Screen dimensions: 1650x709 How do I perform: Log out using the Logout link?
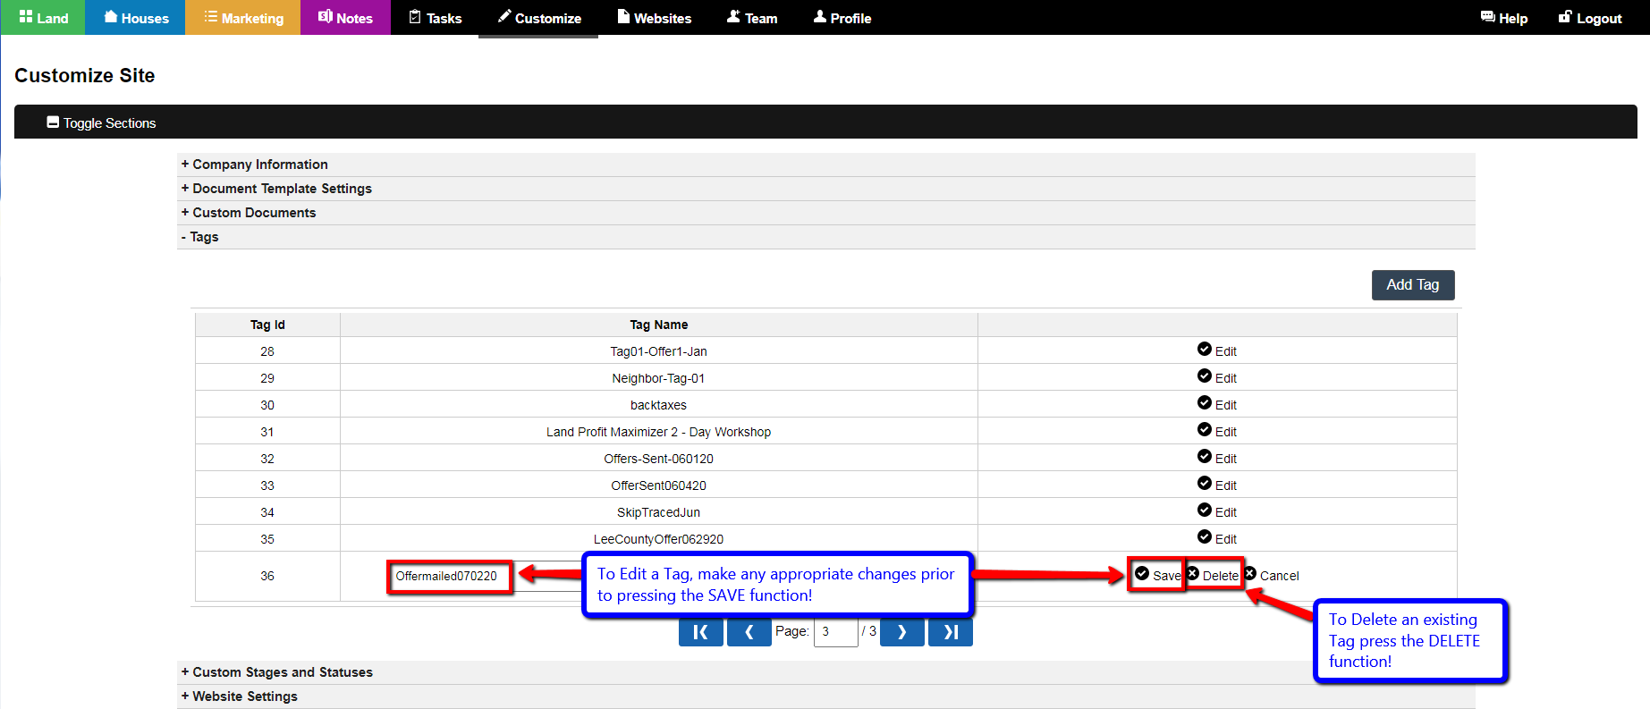pyautogui.click(x=1589, y=18)
